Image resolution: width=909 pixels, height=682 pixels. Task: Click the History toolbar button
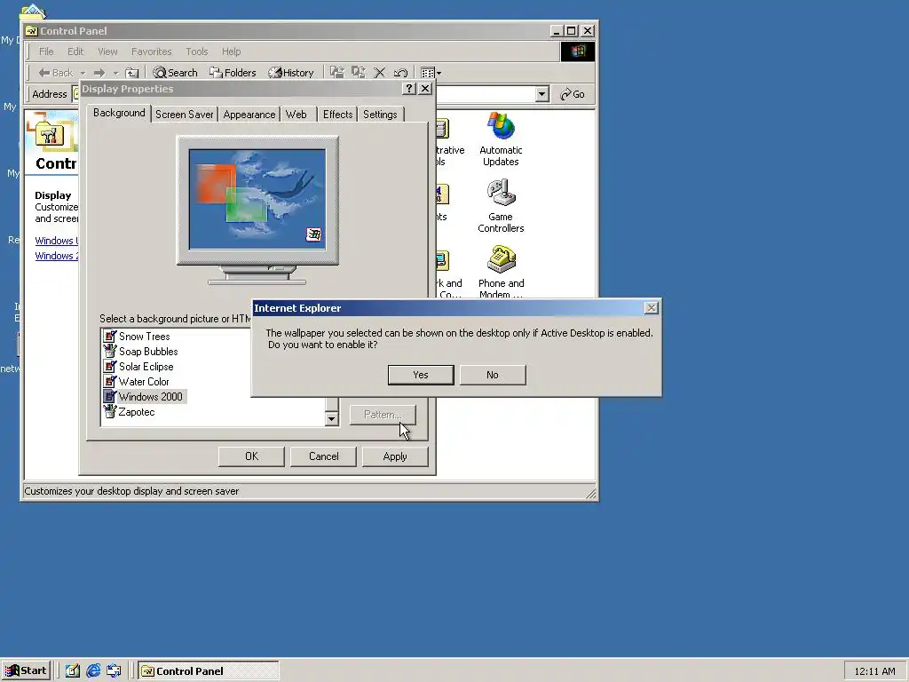[x=291, y=73]
